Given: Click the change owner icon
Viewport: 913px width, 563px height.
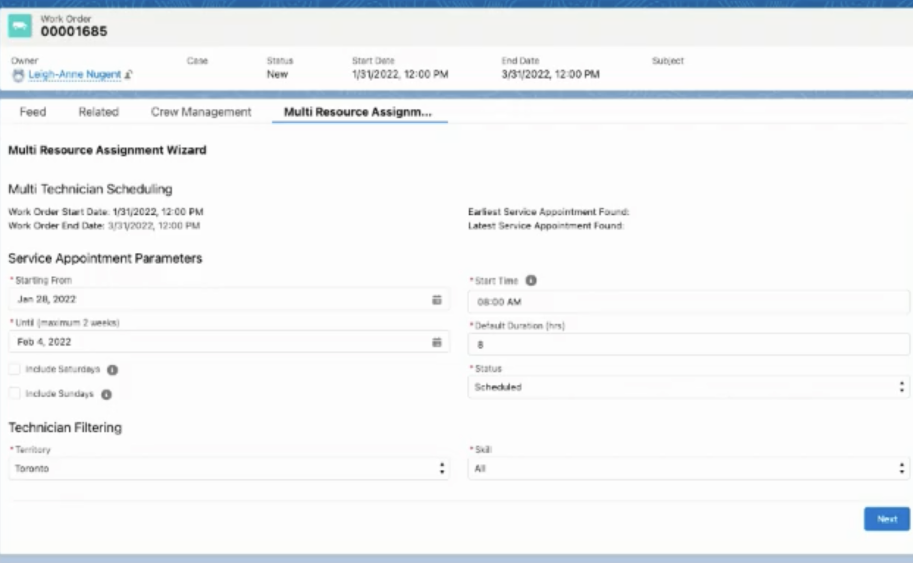Looking at the screenshot, I should tap(129, 75).
